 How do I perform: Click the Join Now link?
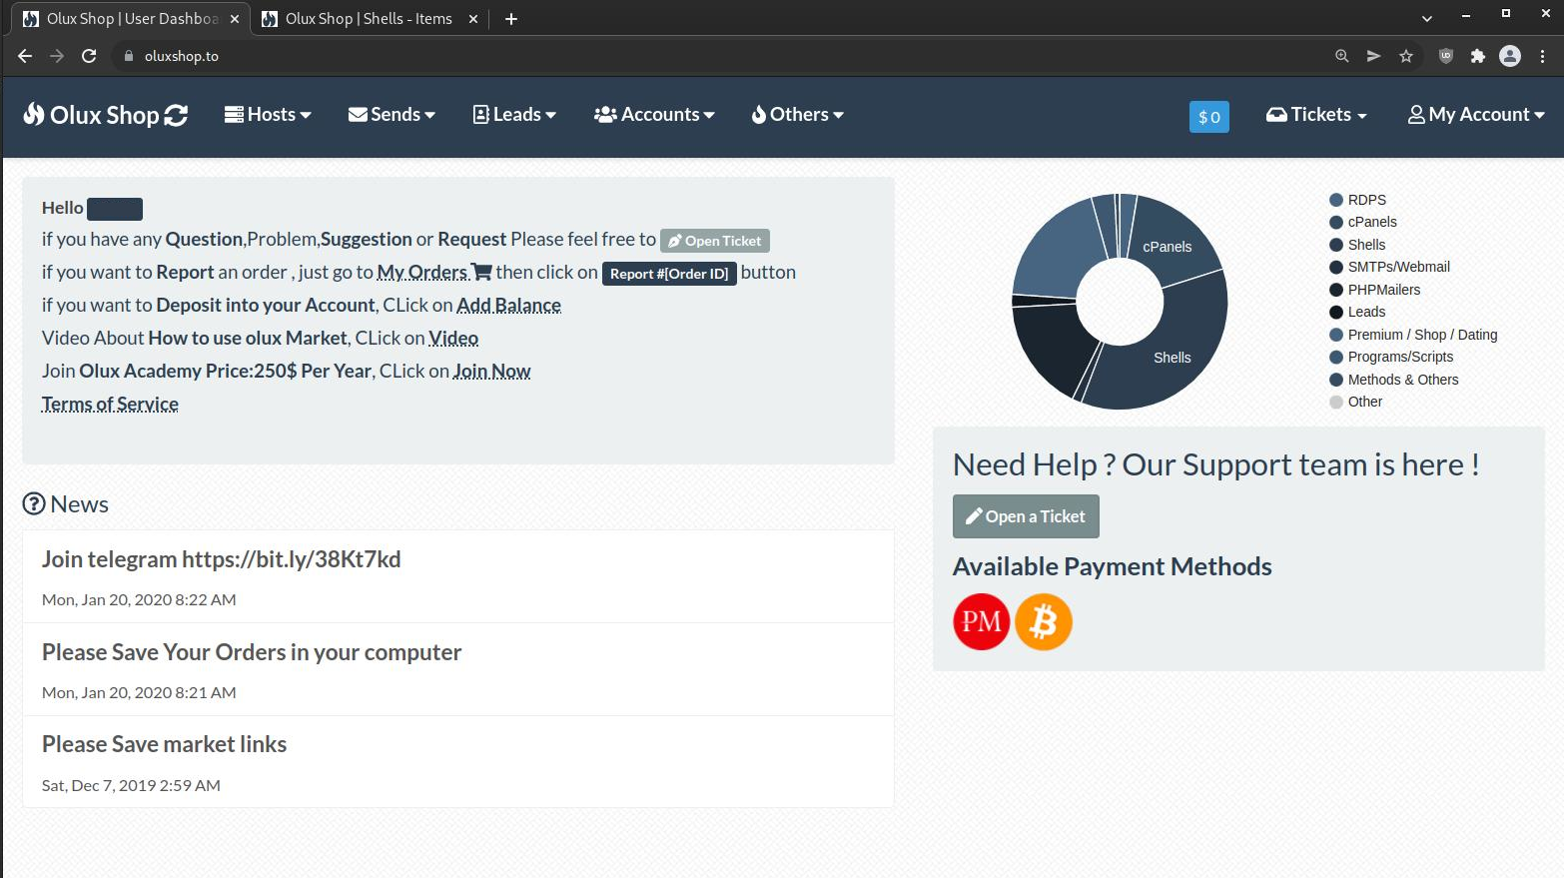pos(491,371)
